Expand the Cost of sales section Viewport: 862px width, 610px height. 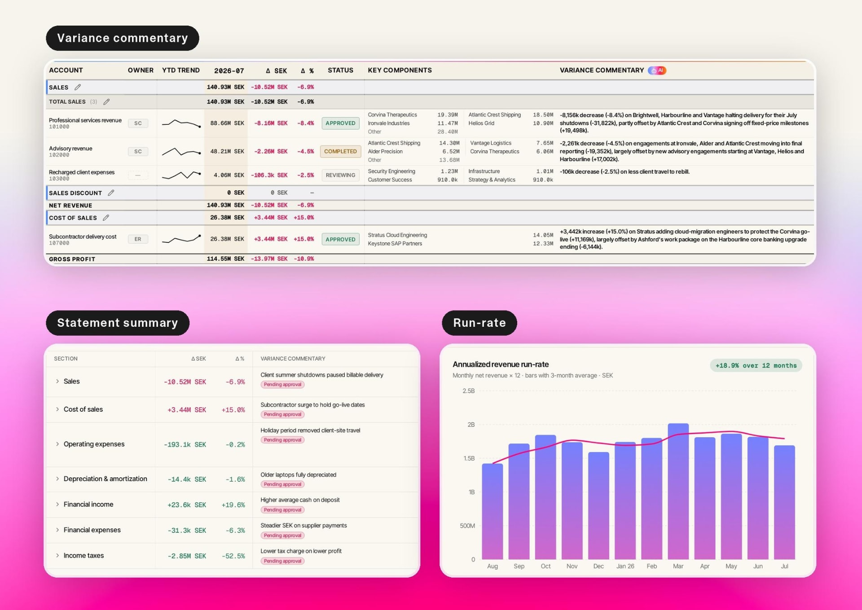57,409
